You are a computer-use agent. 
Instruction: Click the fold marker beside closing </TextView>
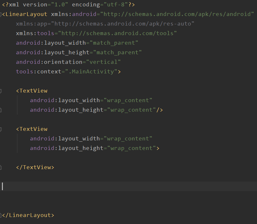click(1, 168)
